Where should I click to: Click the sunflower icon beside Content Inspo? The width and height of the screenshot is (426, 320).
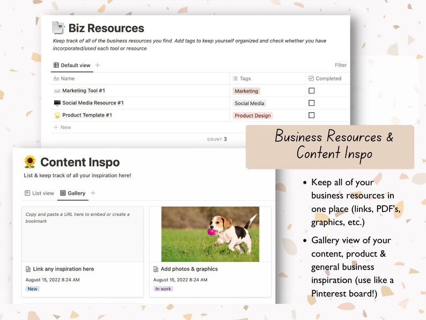[30, 162]
